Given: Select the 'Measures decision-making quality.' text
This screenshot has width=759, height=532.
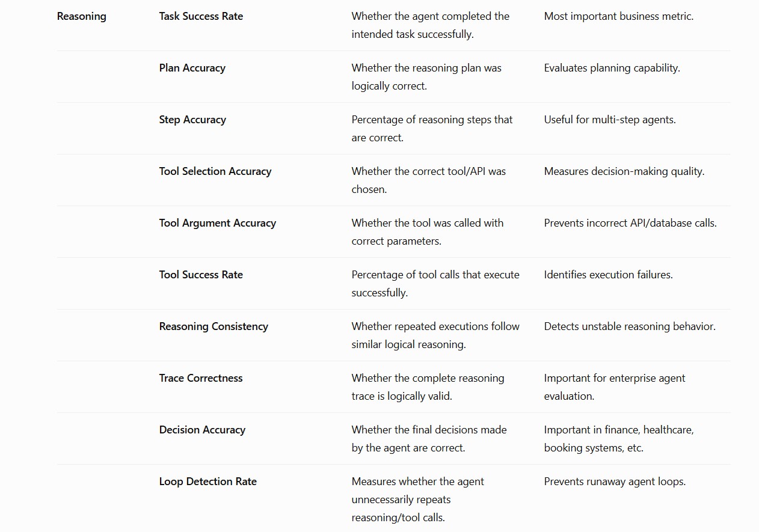Looking at the screenshot, I should pyautogui.click(x=624, y=172).
